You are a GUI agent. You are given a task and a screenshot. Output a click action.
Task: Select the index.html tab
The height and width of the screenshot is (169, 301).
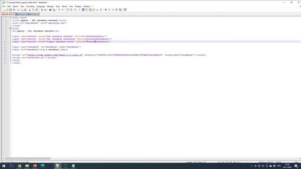tap(8, 14)
